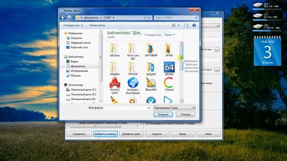Select Компьютер in the navigation pane

click(74, 85)
